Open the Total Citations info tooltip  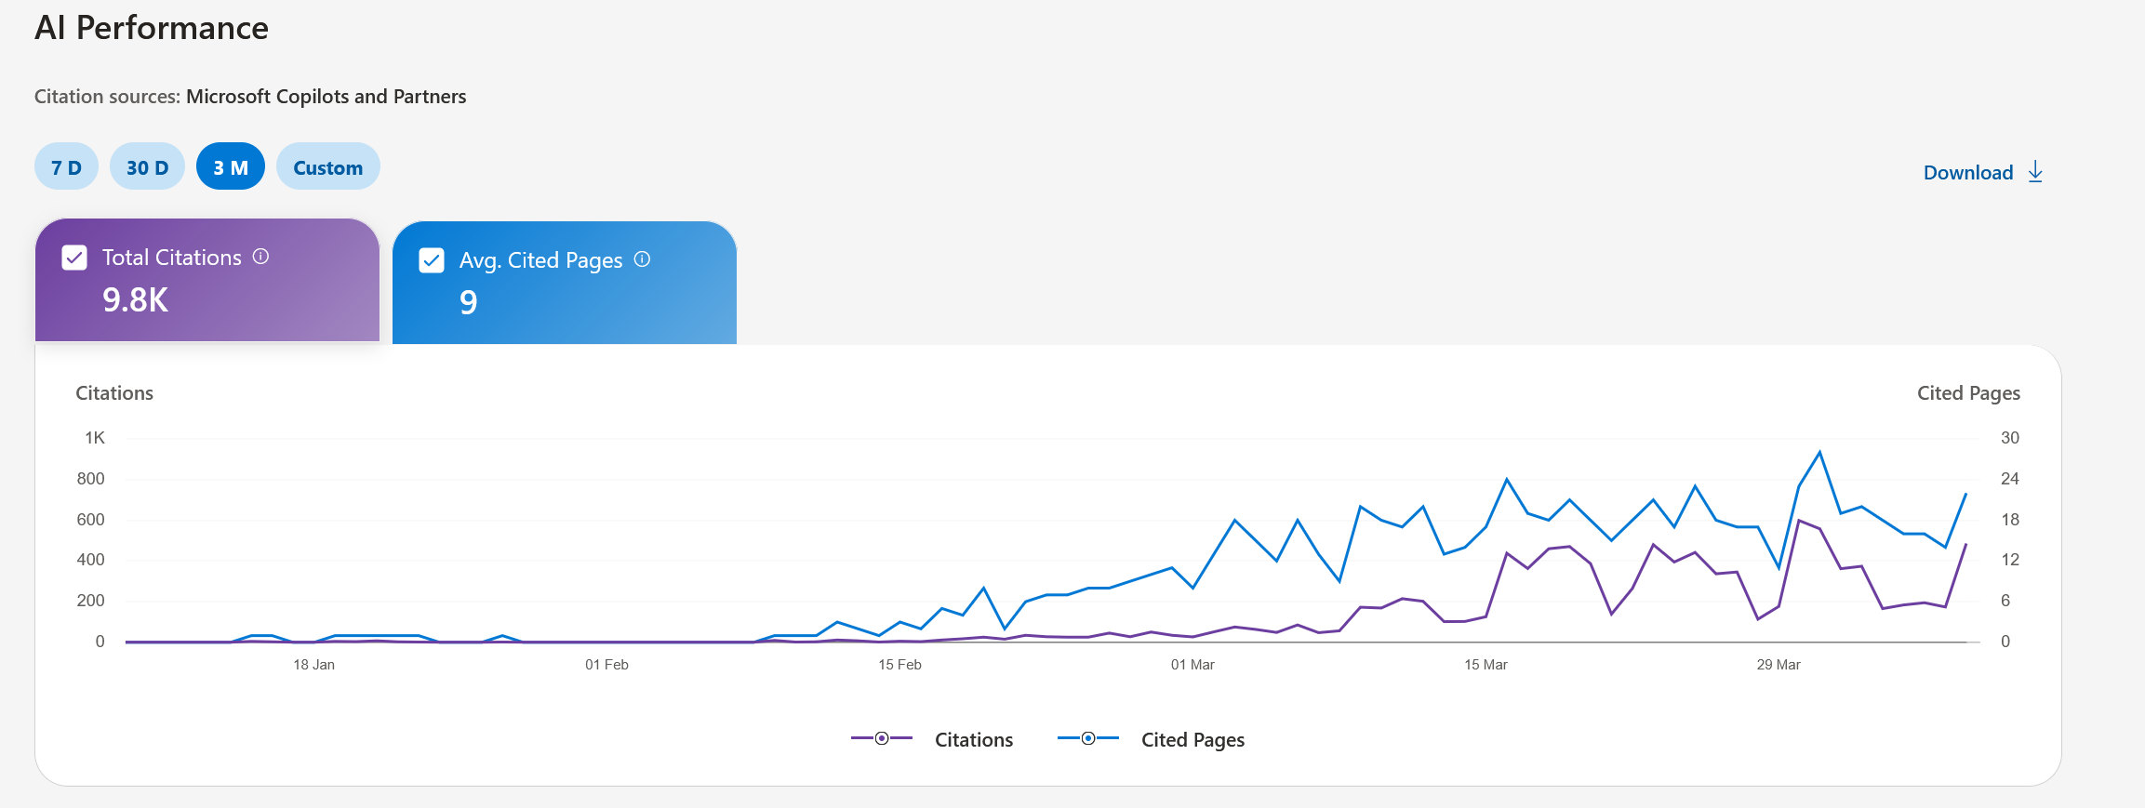tap(260, 258)
